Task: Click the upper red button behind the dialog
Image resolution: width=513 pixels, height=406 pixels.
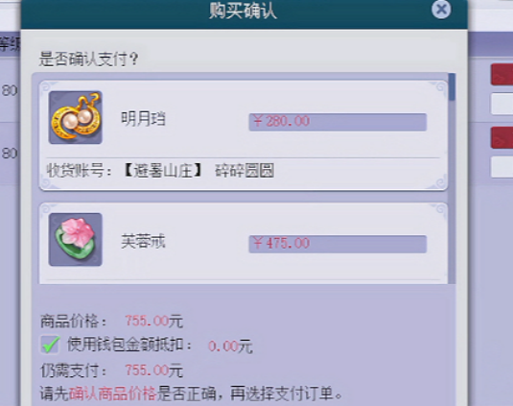Action: click(x=501, y=75)
